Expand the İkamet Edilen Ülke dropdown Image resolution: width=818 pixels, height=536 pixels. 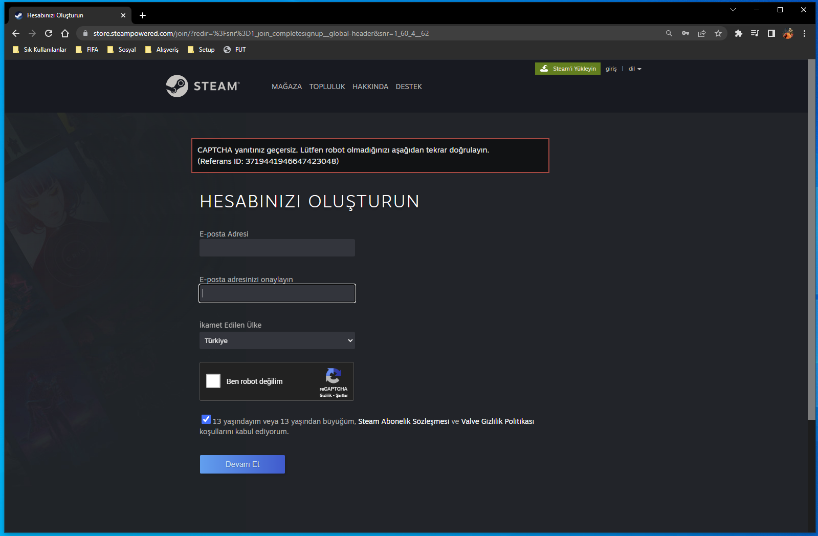click(x=277, y=340)
